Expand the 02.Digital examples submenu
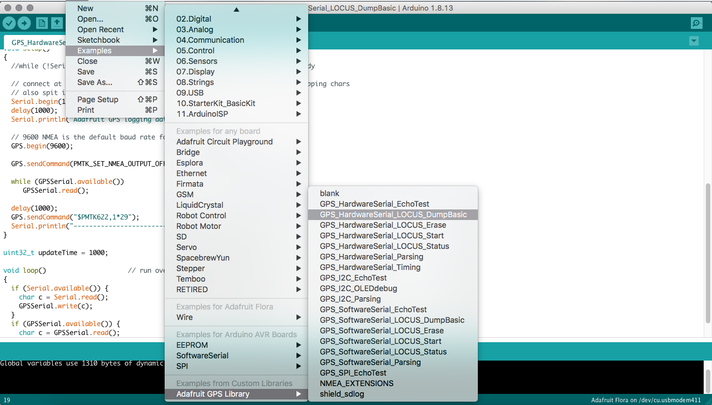The width and height of the screenshot is (712, 405). 236,19
